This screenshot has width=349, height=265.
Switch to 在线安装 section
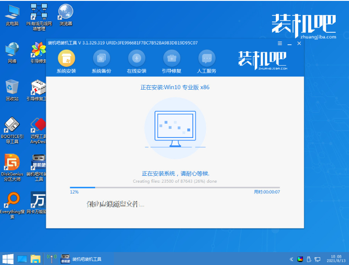pos(137,62)
